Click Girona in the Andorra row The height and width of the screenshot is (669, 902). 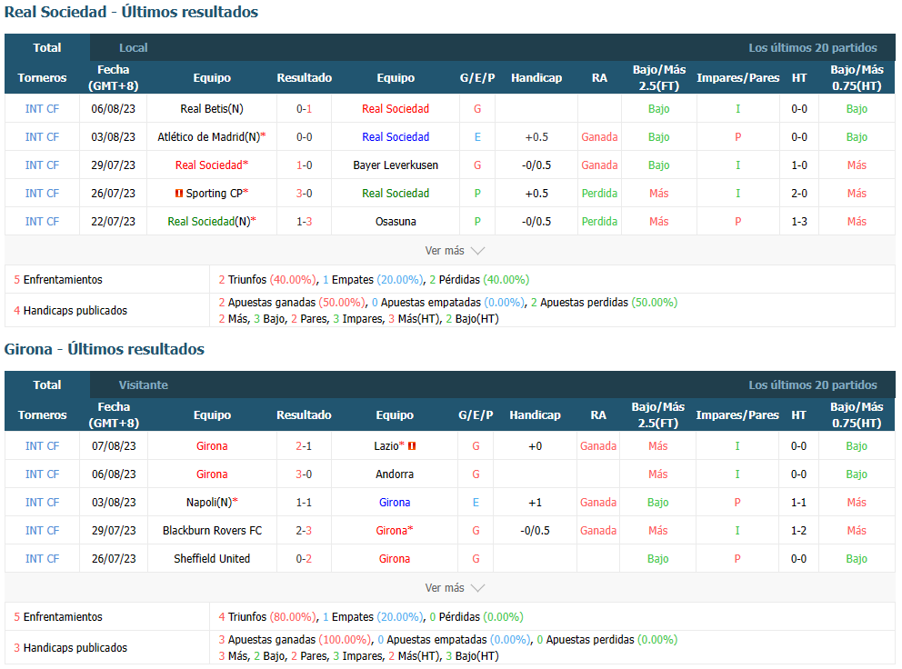[212, 474]
